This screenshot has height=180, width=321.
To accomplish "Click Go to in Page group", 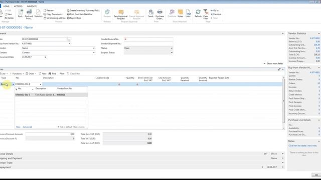I will (x=215, y=10).
